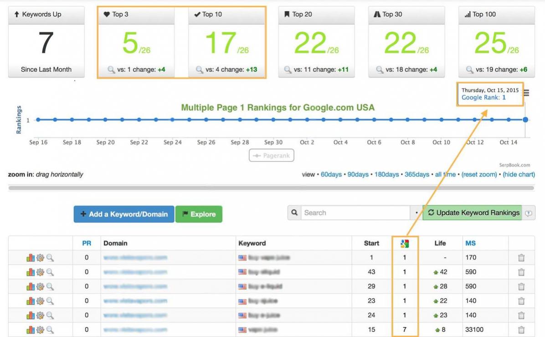Delete the row with MS 170
This screenshot has width=545, height=337.
pos(521,258)
